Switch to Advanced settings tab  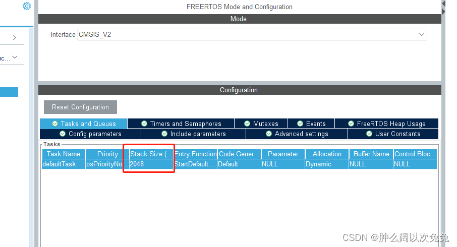pyautogui.click(x=297, y=134)
